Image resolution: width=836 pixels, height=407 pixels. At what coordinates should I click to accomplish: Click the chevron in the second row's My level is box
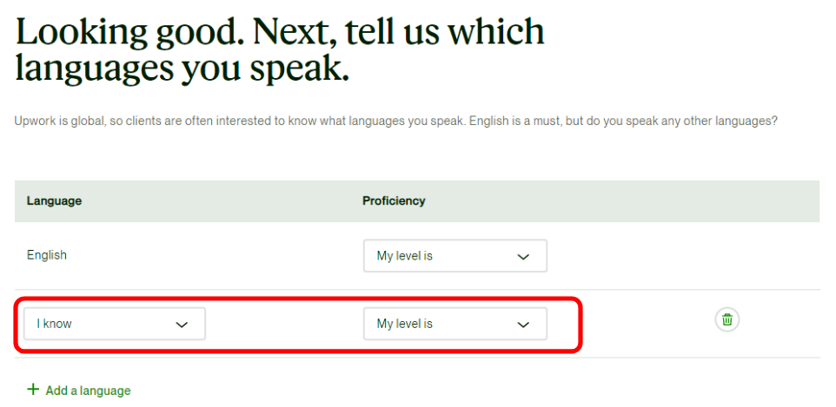click(523, 325)
